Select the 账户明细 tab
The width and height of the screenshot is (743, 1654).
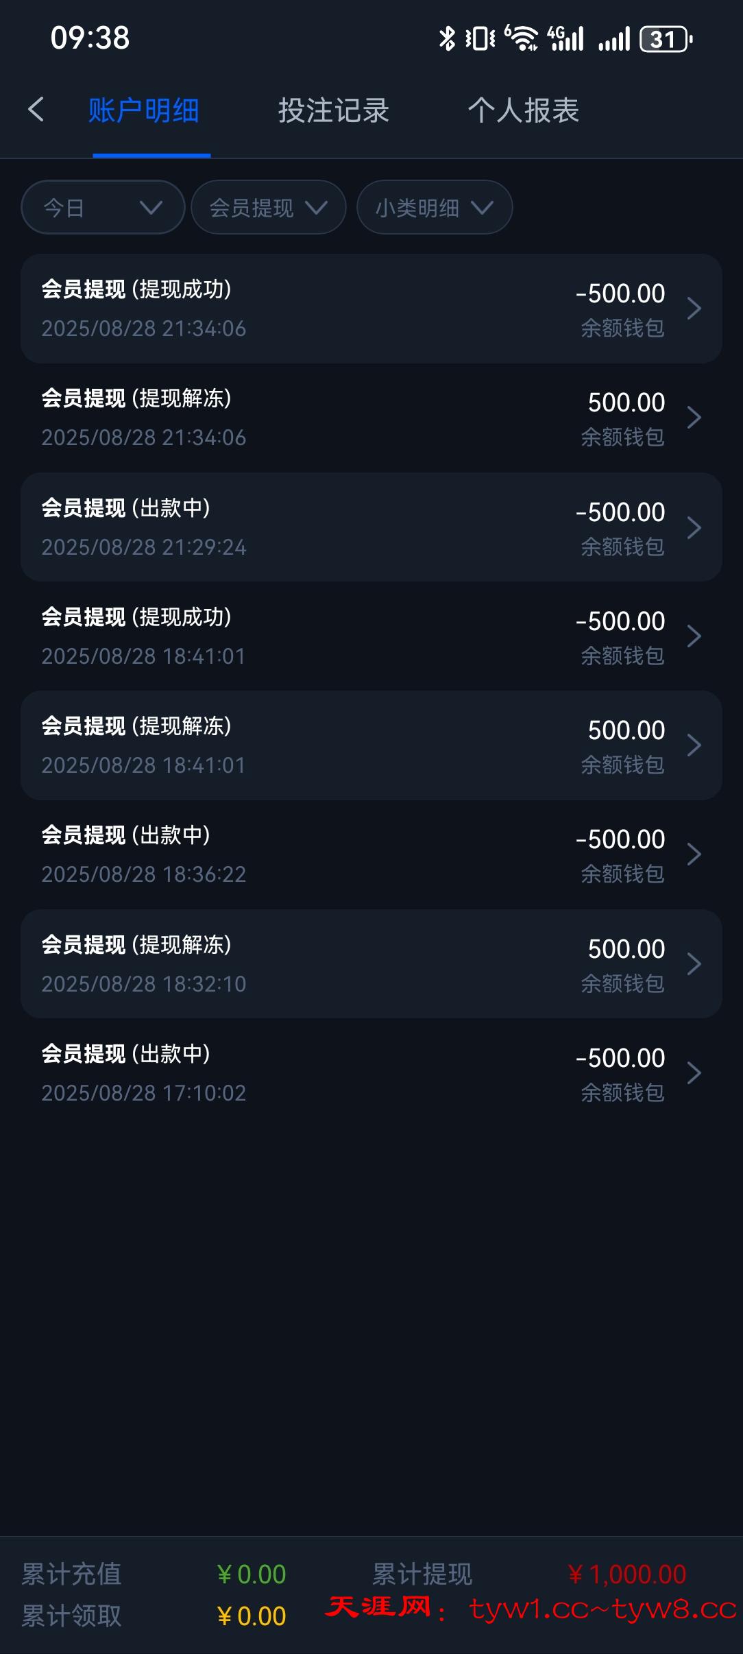point(144,110)
